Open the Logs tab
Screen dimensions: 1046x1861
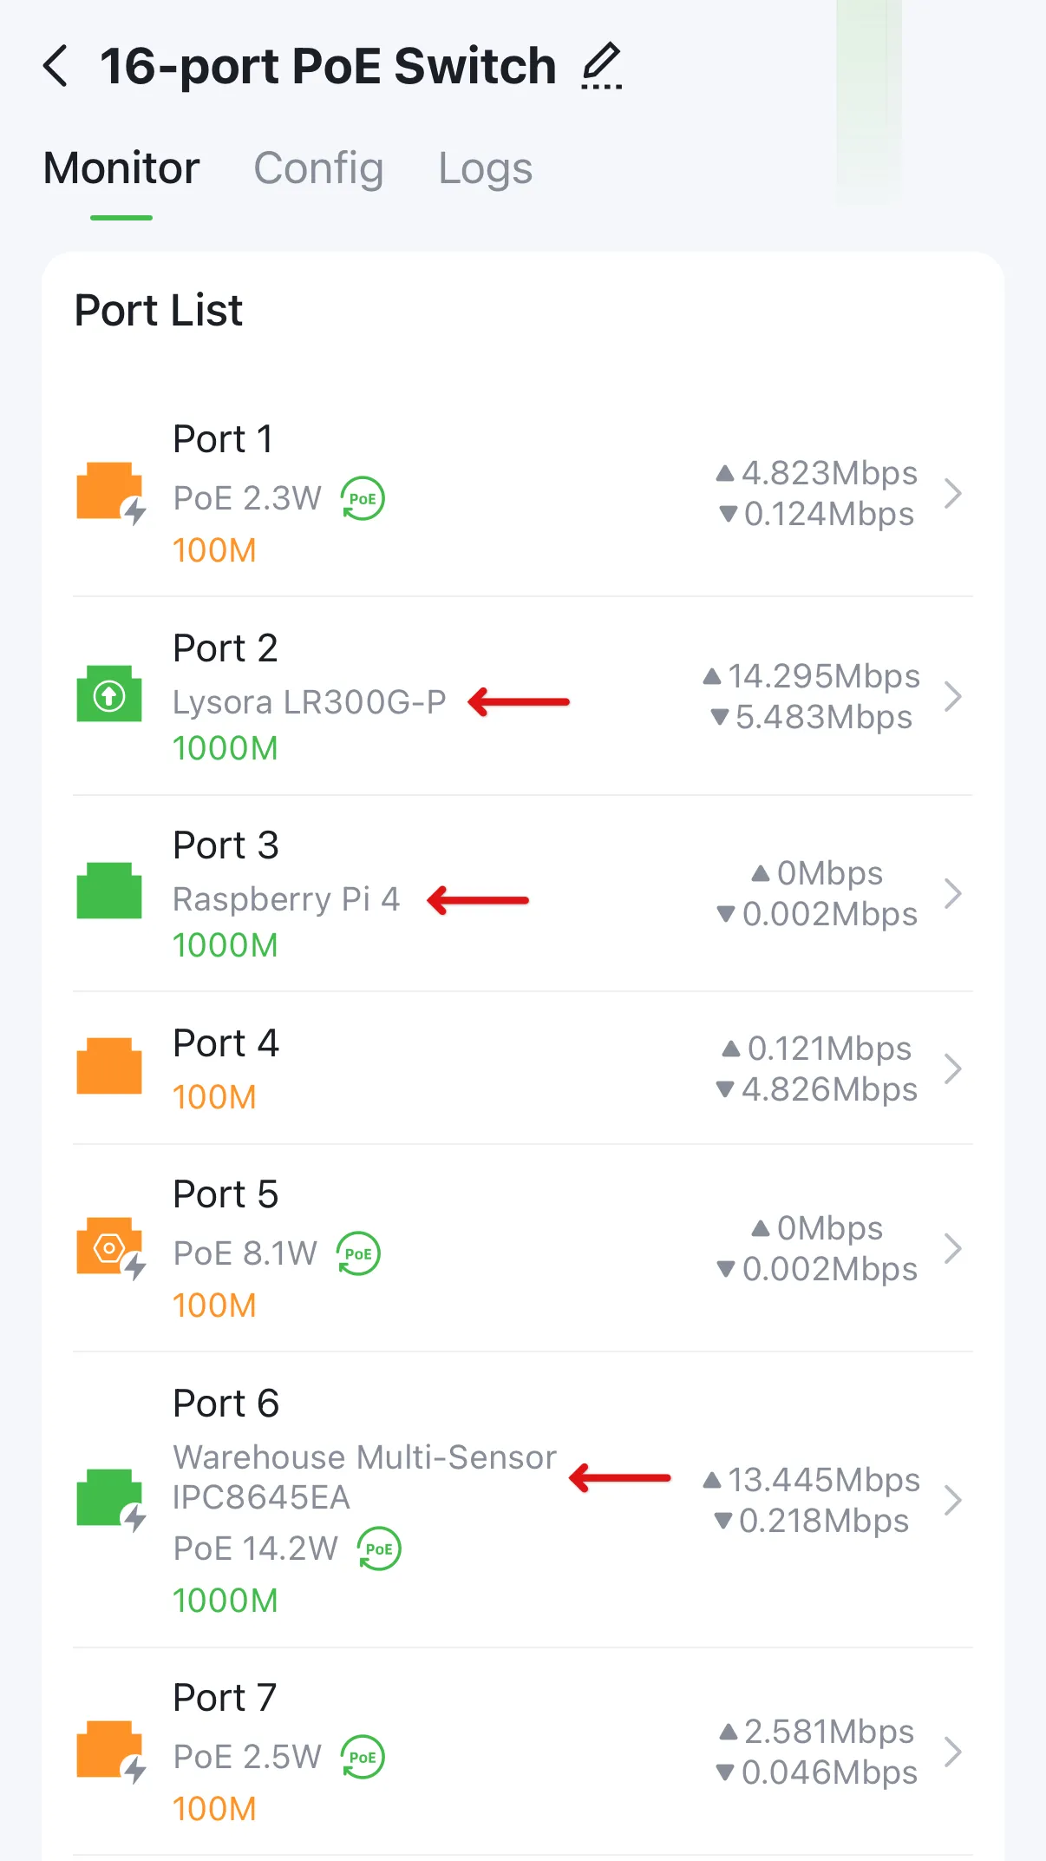tap(485, 168)
